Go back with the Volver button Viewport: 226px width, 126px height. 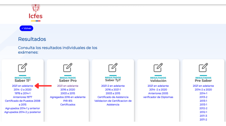point(26,28)
